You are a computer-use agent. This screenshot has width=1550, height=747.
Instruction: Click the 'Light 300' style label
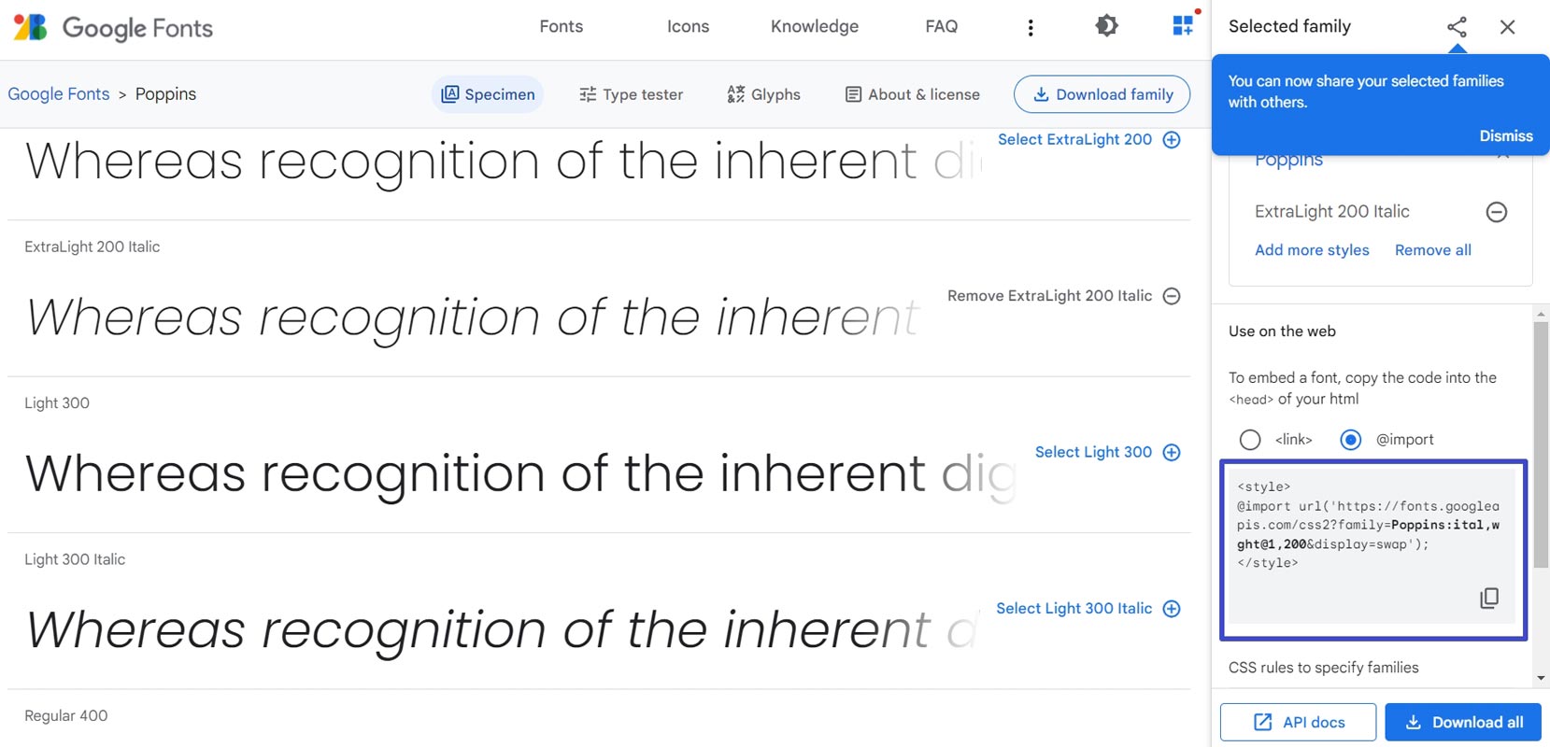[57, 403]
